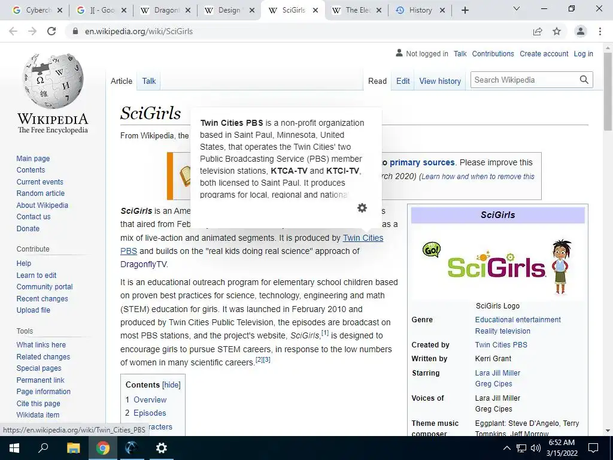The width and height of the screenshot is (613, 460).
Task: Reload the page with refresh icon
Action: 51,31
